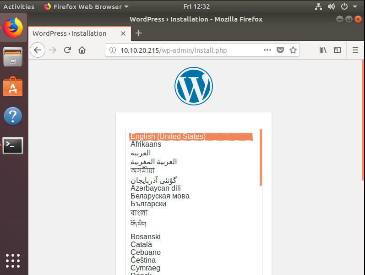Click the language list scrollbar thumb
The height and width of the screenshot is (275, 365).
coord(261,158)
